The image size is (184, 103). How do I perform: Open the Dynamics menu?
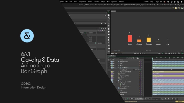(114, 2)
